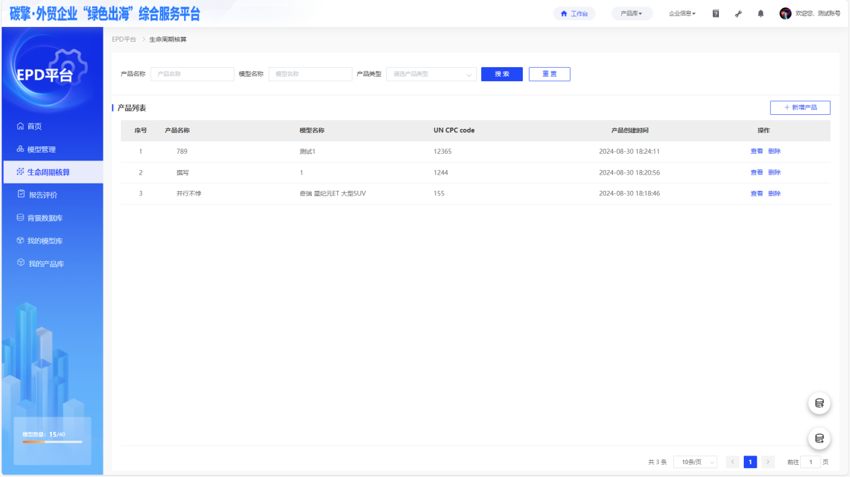Click the 搜索 button

point(502,74)
